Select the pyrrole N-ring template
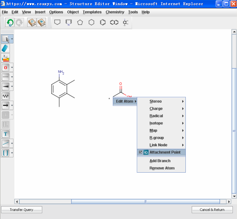Viewport: 237px width, 219px height. point(69,23)
